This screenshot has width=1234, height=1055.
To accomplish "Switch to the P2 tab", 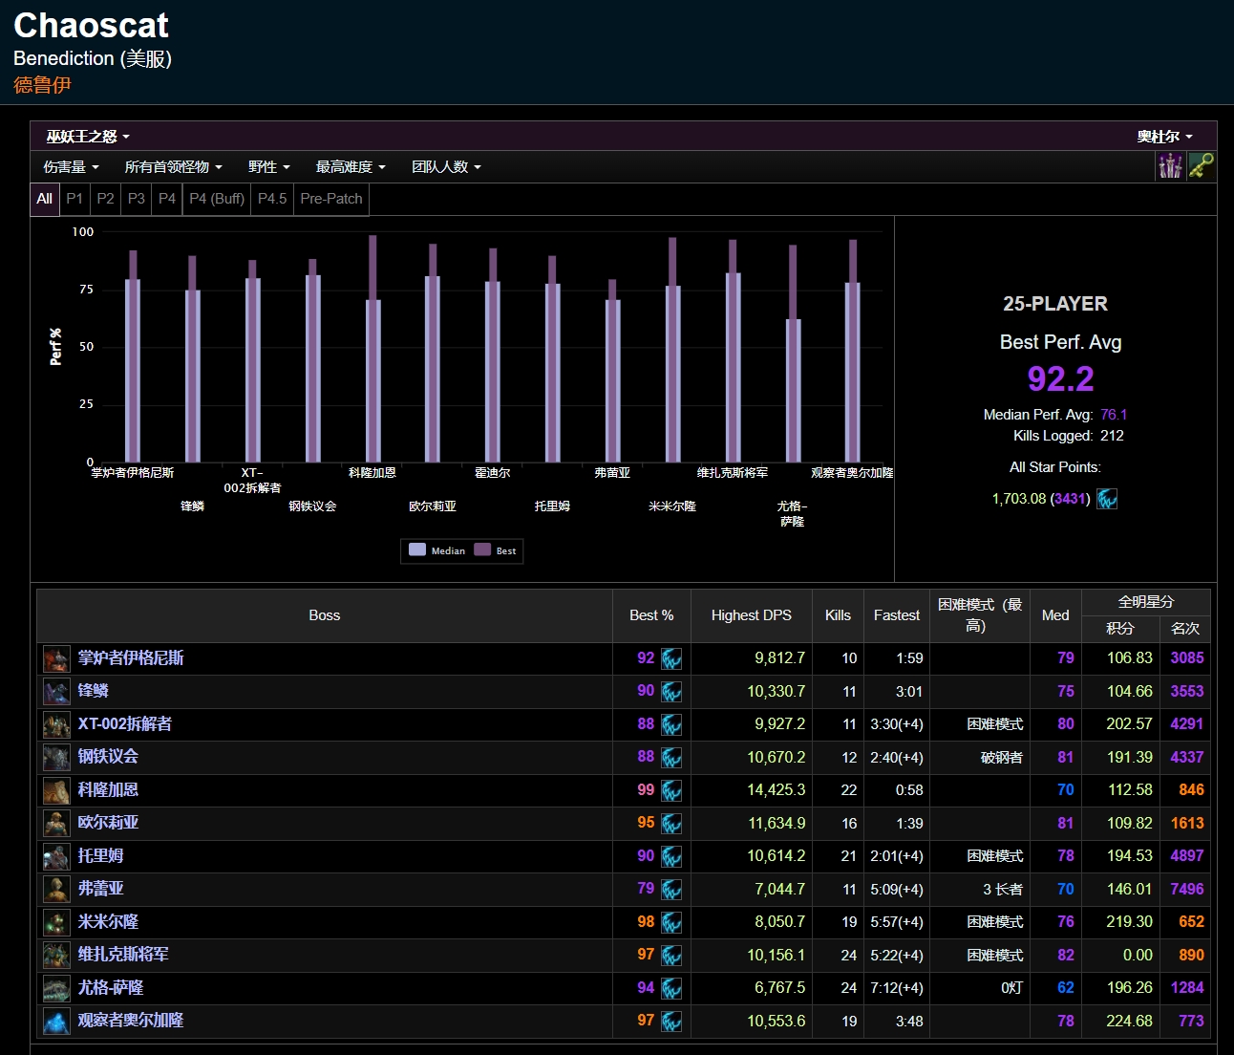I will click(105, 199).
